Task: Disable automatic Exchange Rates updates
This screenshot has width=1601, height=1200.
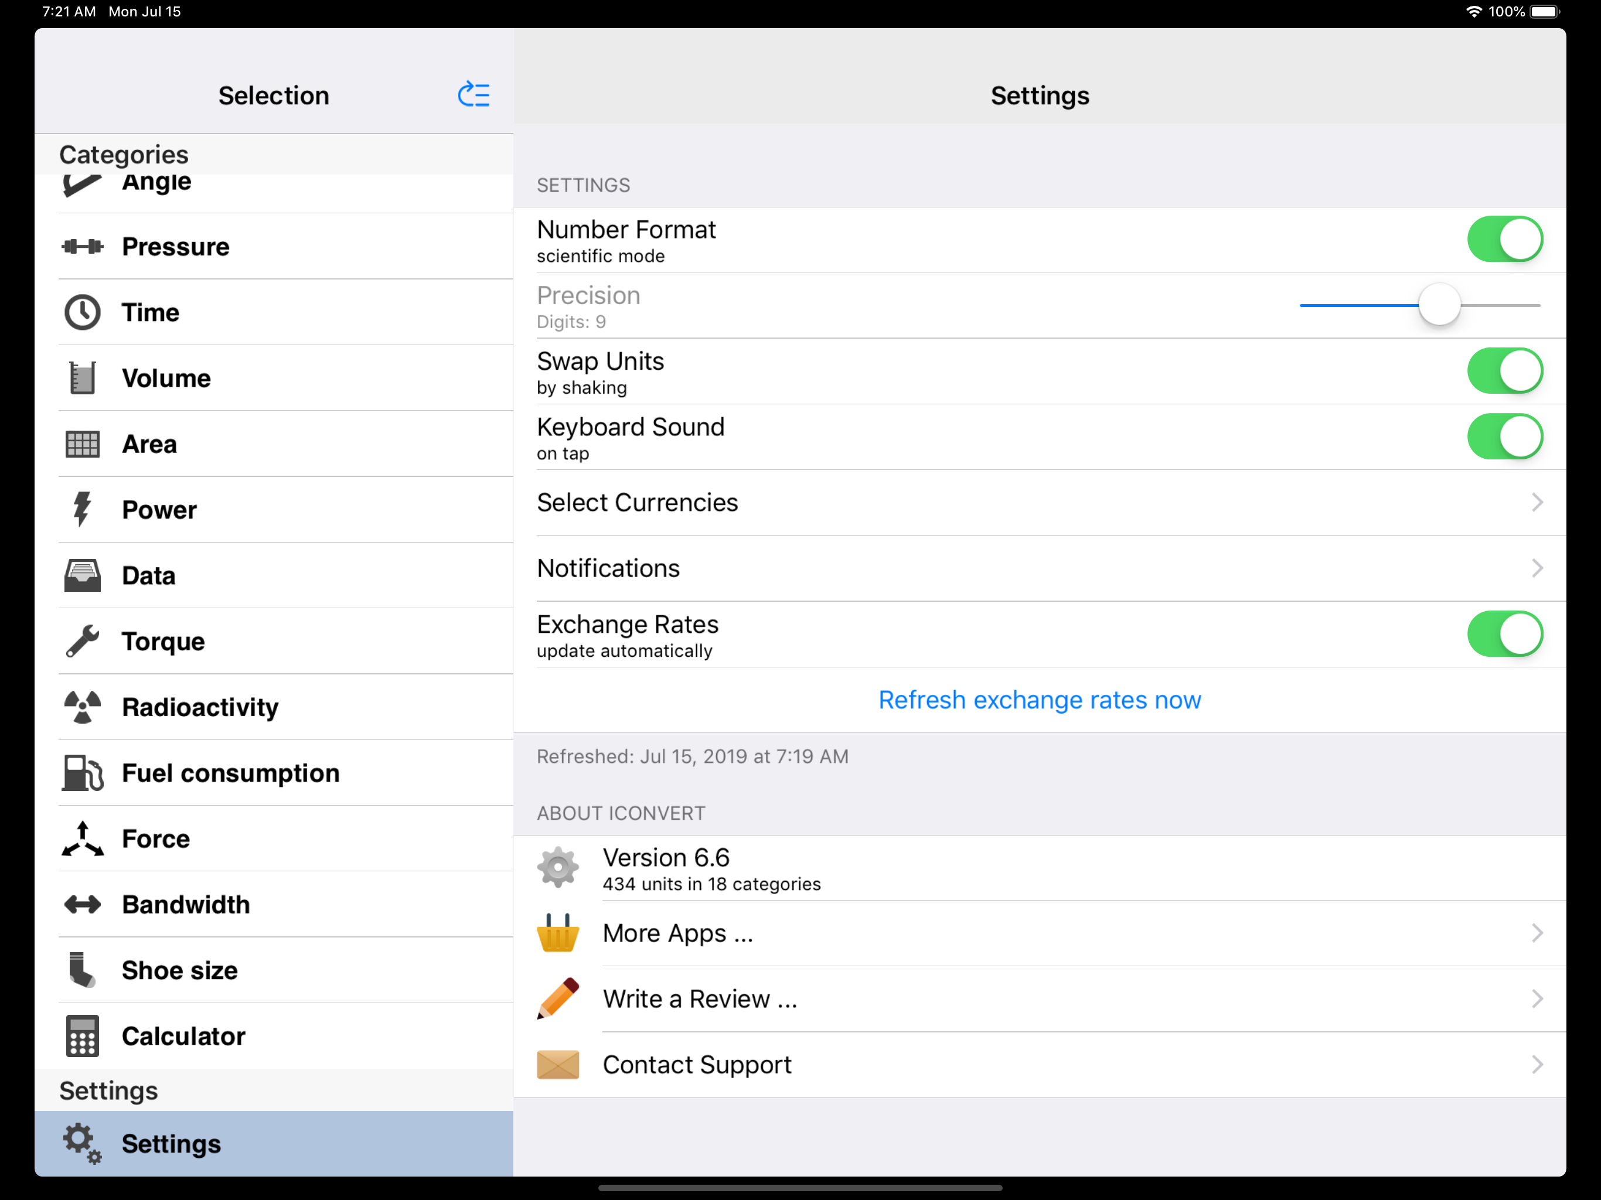Action: click(x=1504, y=634)
